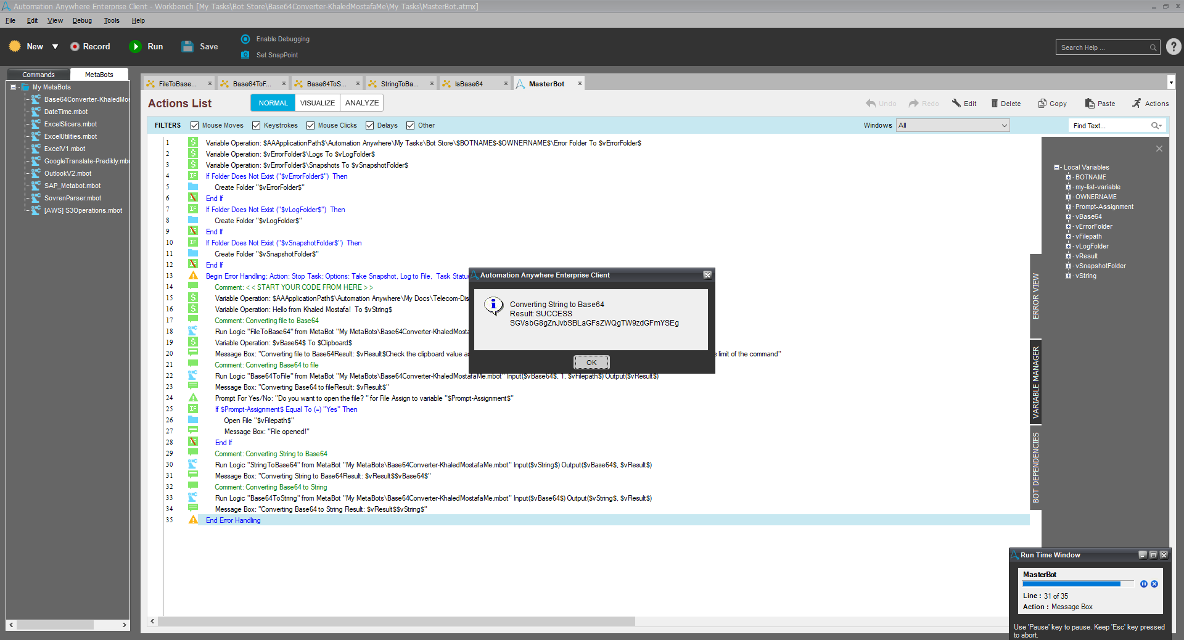Click the folder icon on line 5
Image resolution: width=1184 pixels, height=640 pixels.
(193, 187)
